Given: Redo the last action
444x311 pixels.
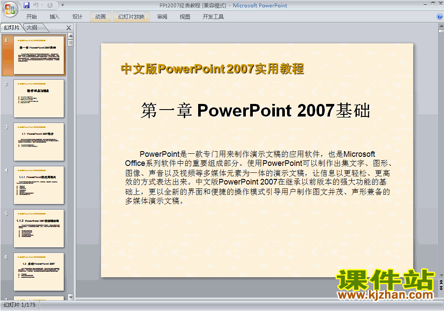Looking at the screenshot, I should (x=50, y=5).
